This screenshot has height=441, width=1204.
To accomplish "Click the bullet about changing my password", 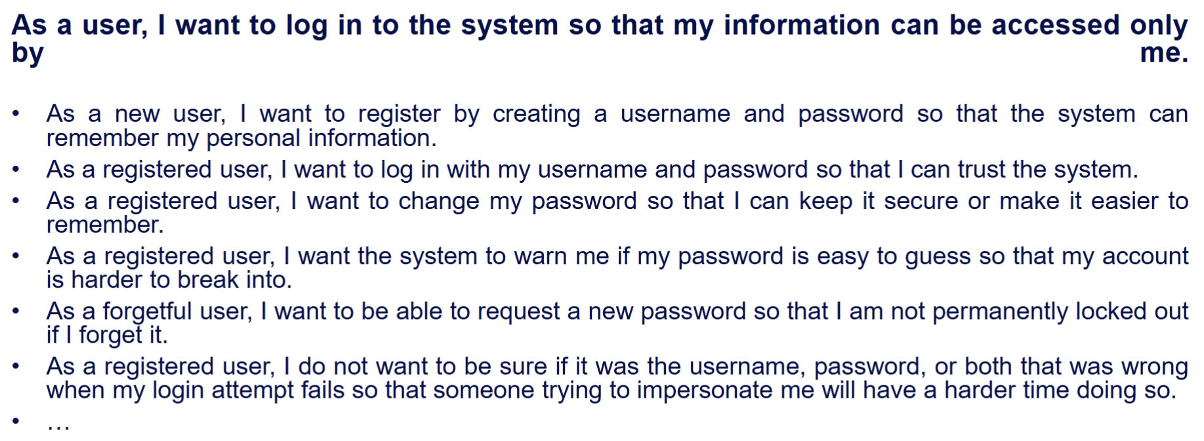I will point(617,212).
